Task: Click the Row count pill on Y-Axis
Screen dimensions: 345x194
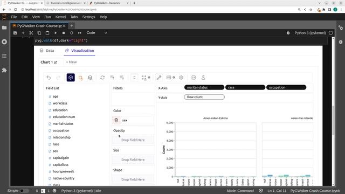Action: (204, 97)
